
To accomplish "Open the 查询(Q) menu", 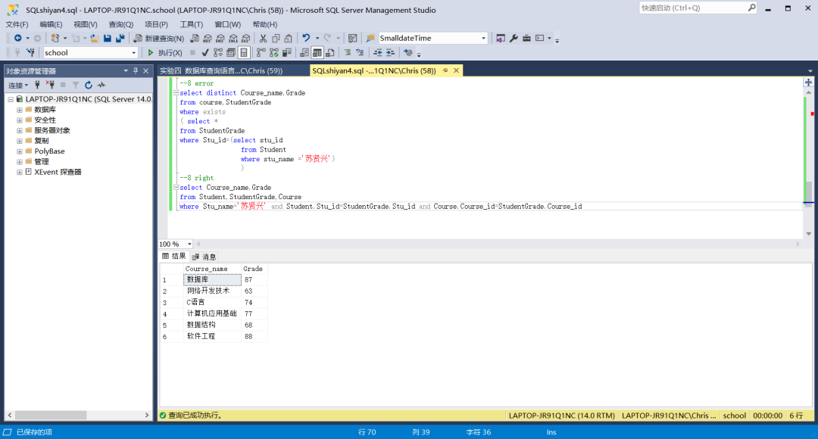I will 121,24.
